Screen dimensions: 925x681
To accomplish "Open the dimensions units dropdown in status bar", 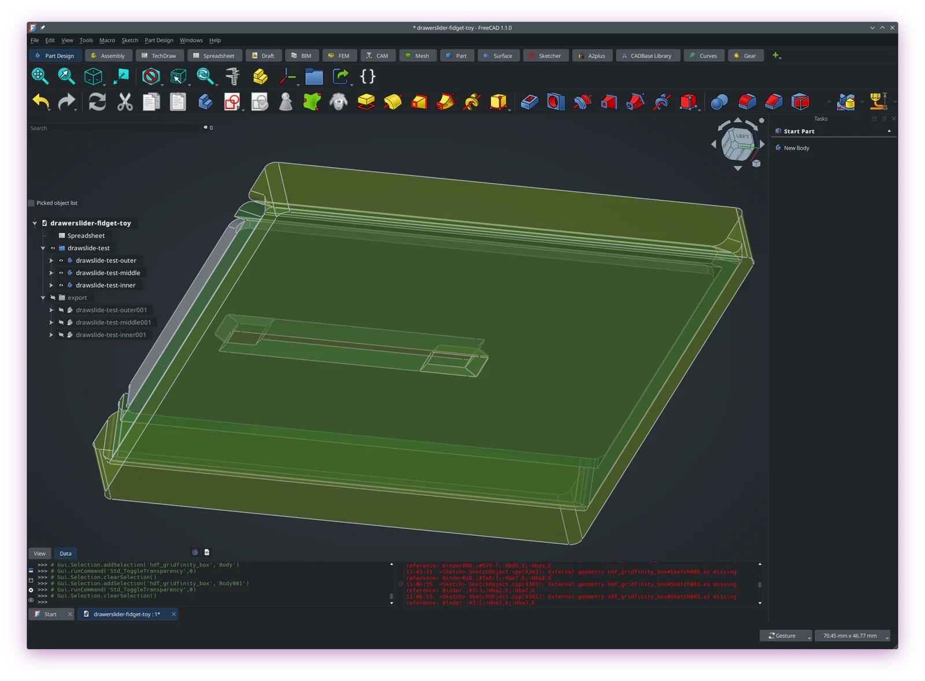I will click(x=852, y=636).
